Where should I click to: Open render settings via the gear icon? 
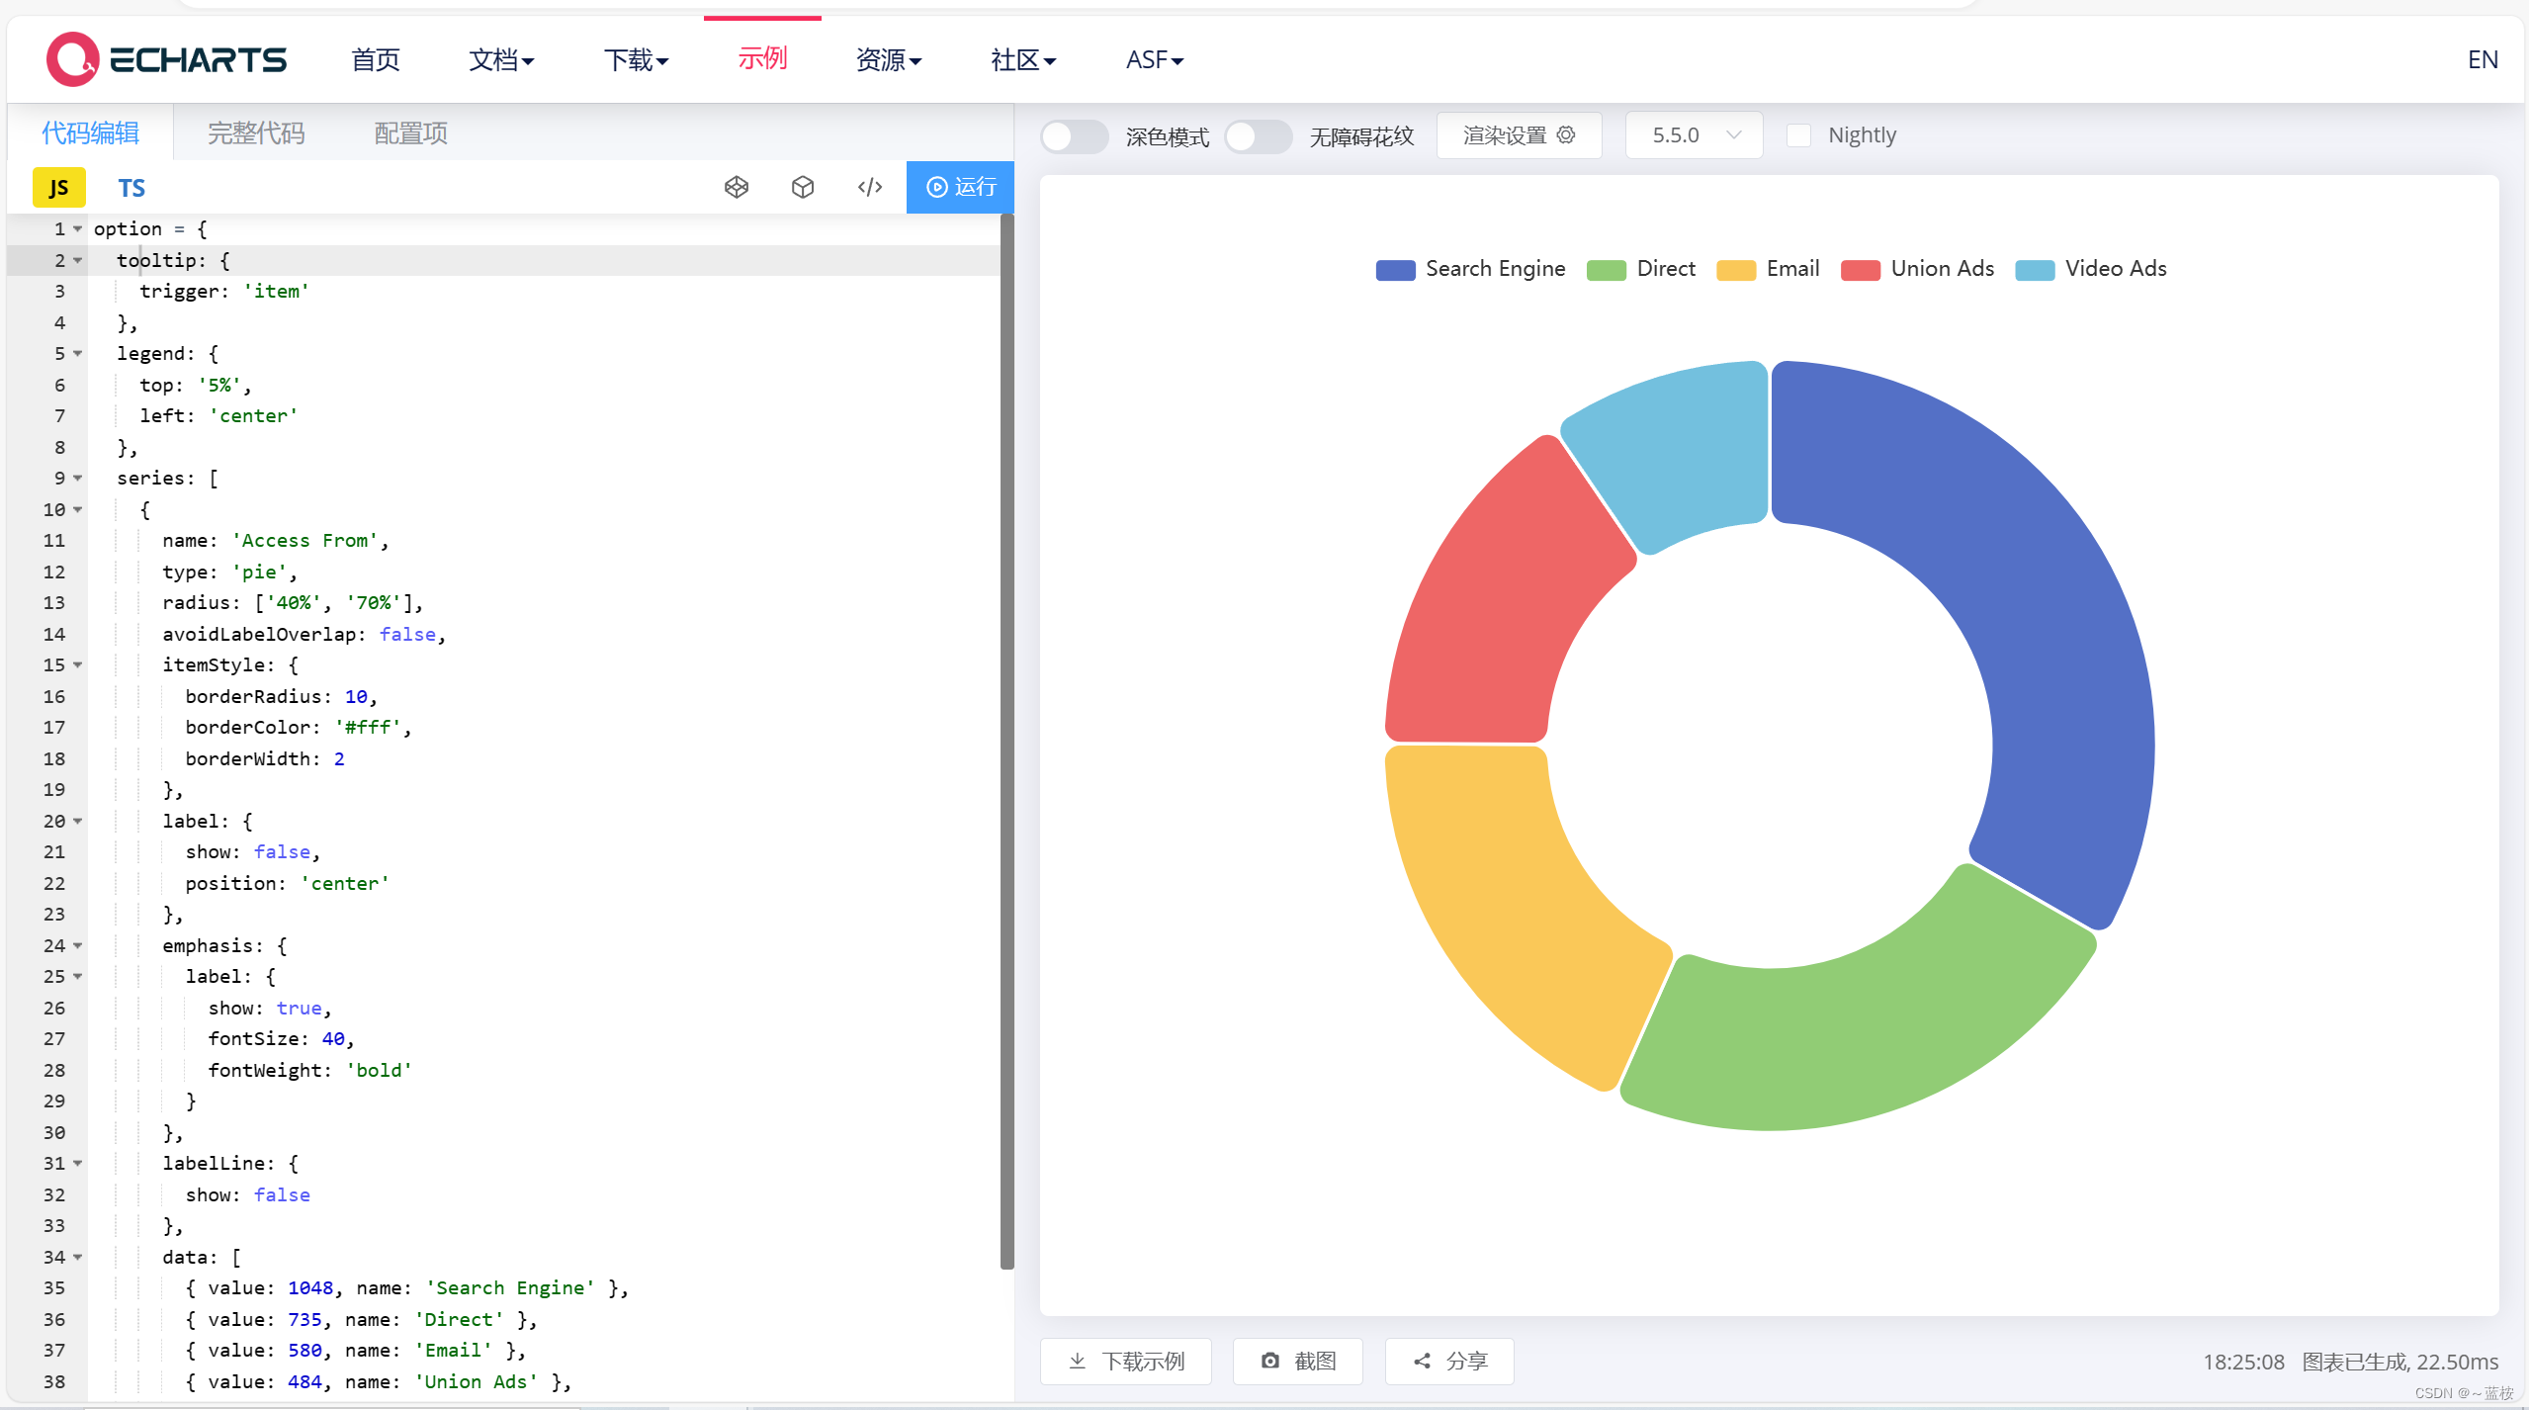point(1568,135)
